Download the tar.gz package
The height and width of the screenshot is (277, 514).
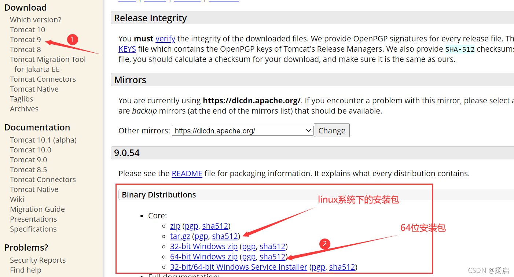click(180, 236)
